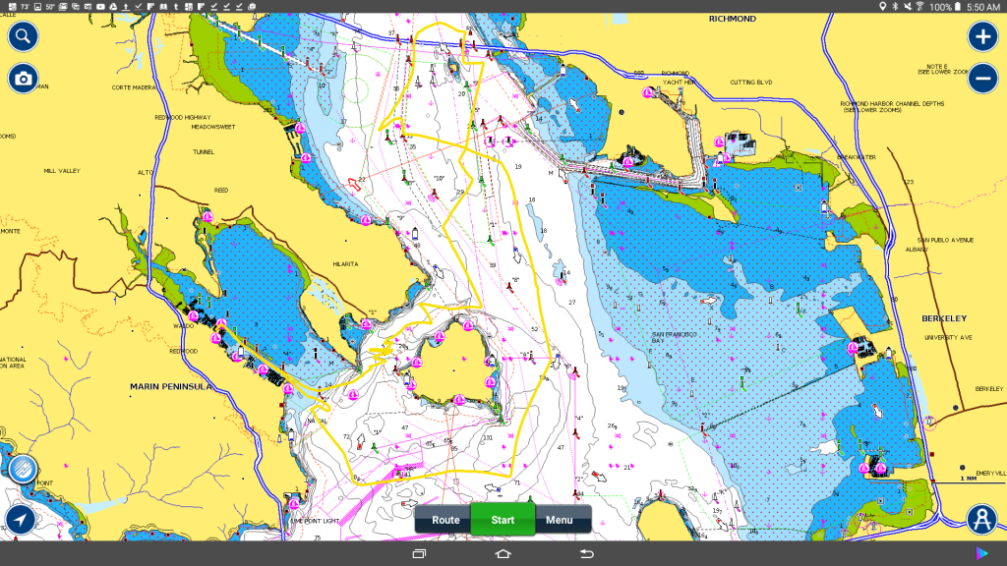
Task: Tap the battery indicator in status bar
Action: pyautogui.click(x=958, y=7)
